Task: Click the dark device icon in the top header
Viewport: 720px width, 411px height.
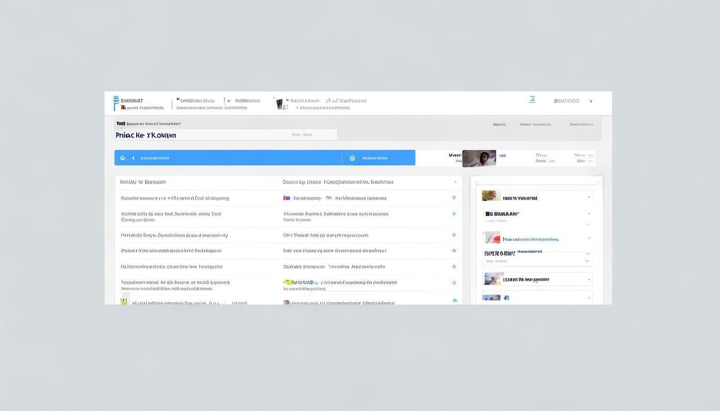Action: (x=279, y=103)
